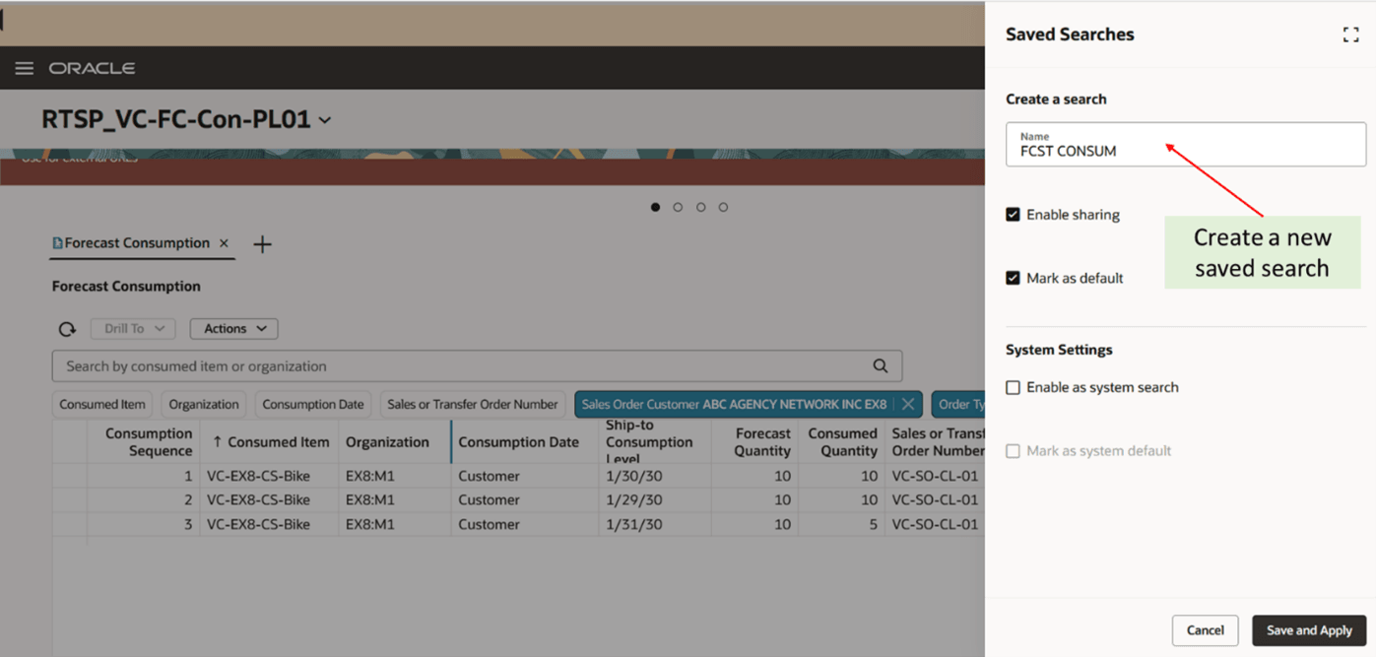
Task: Click the Oracle logo
Action: [x=92, y=68]
